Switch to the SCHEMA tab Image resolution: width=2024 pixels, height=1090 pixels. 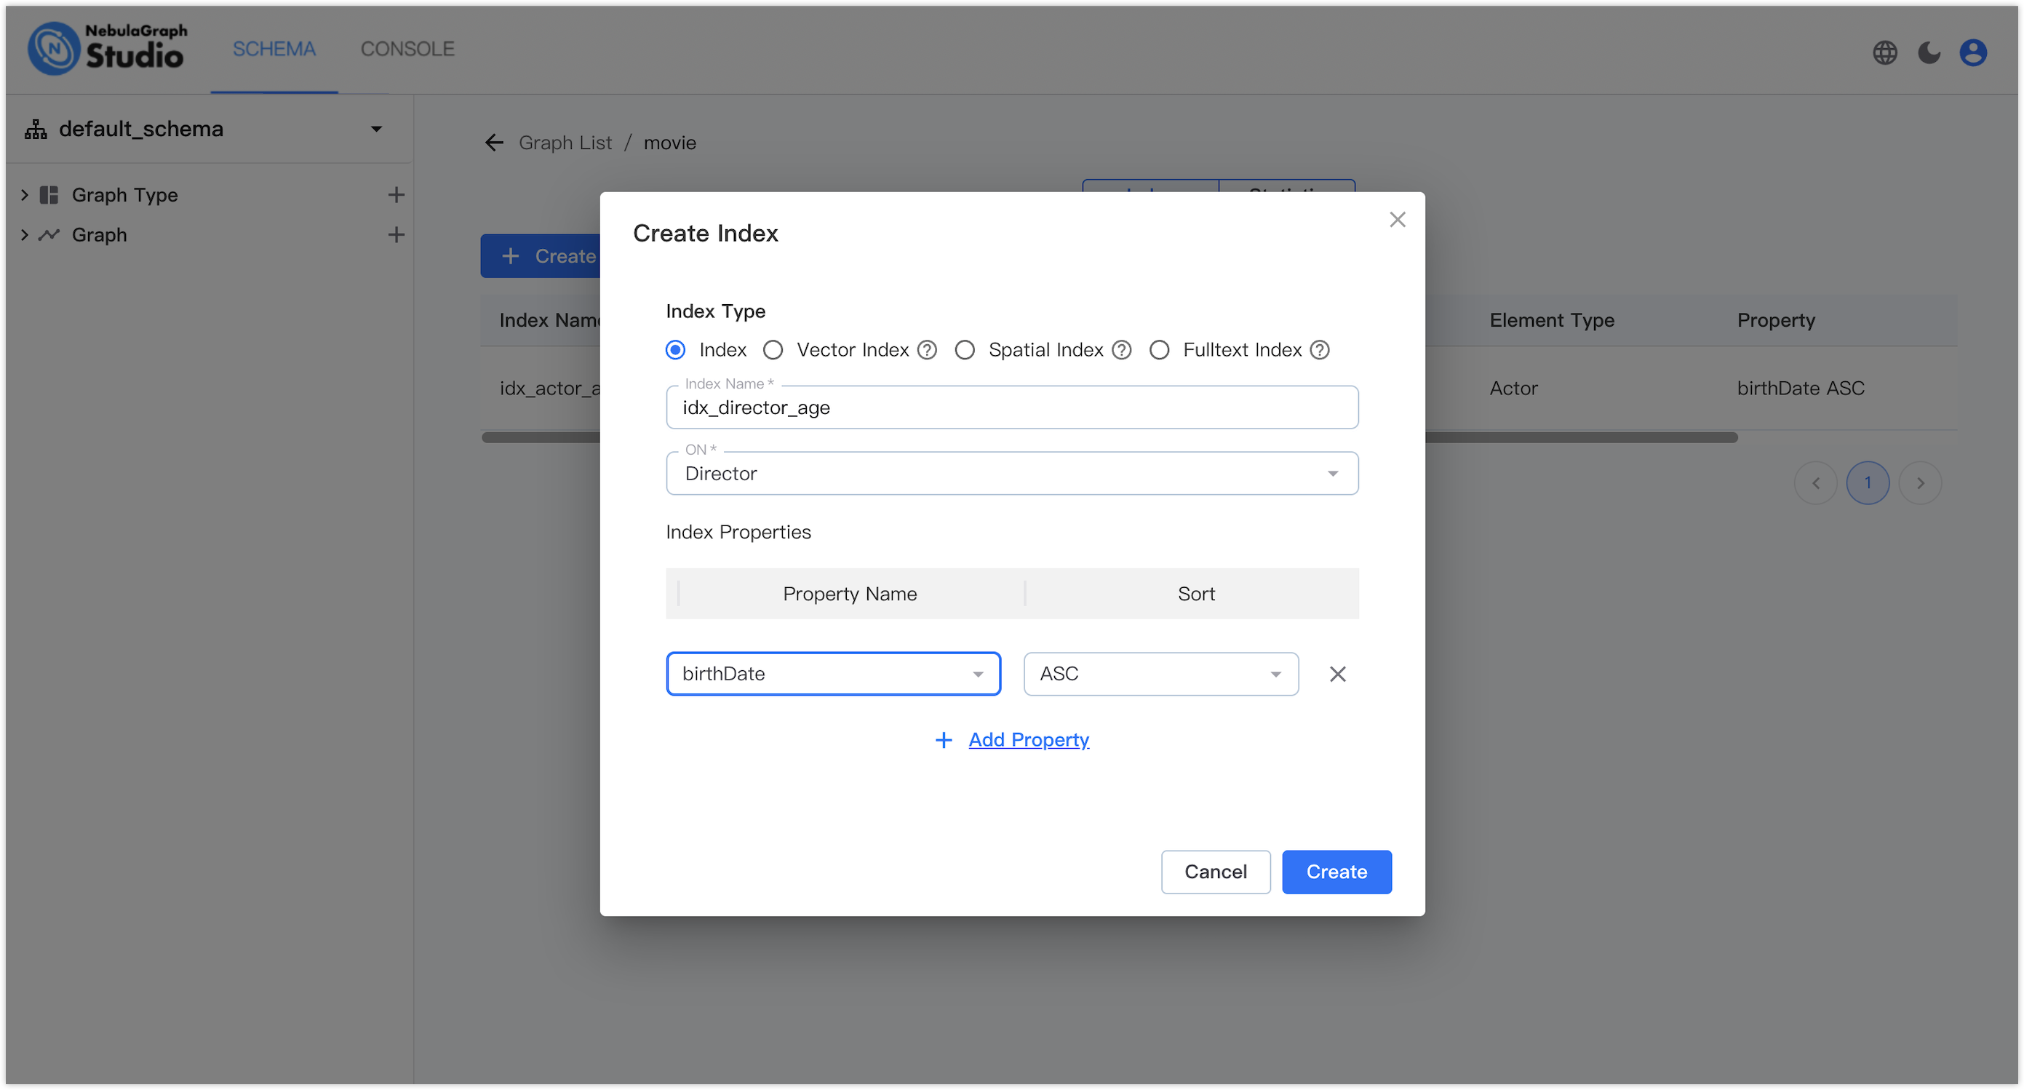274,49
